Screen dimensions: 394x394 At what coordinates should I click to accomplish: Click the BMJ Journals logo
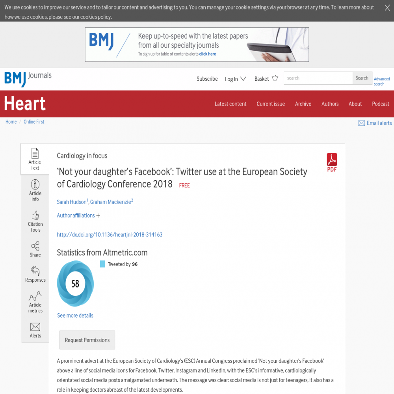pyautogui.click(x=28, y=79)
